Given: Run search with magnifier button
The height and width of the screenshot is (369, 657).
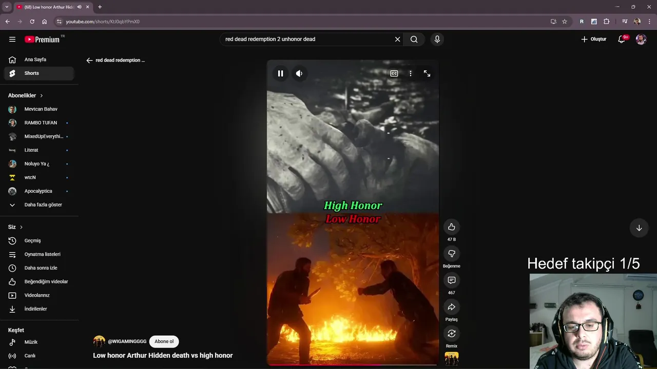Looking at the screenshot, I should [414, 39].
